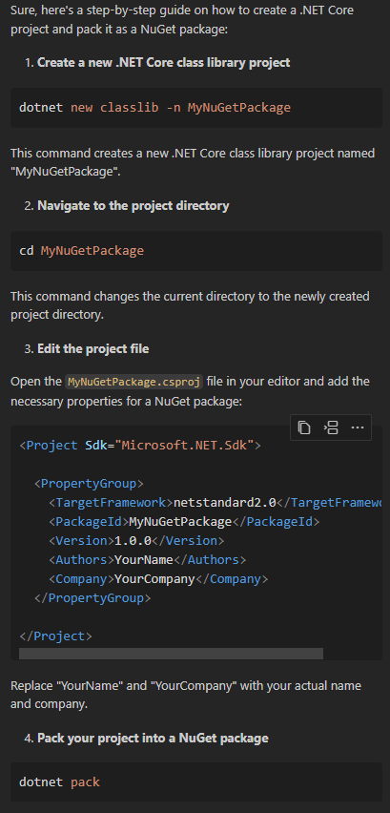This screenshot has height=813, width=390.
Task: Click the sentence starting 'Replace "YourName"'
Action: click(x=186, y=695)
